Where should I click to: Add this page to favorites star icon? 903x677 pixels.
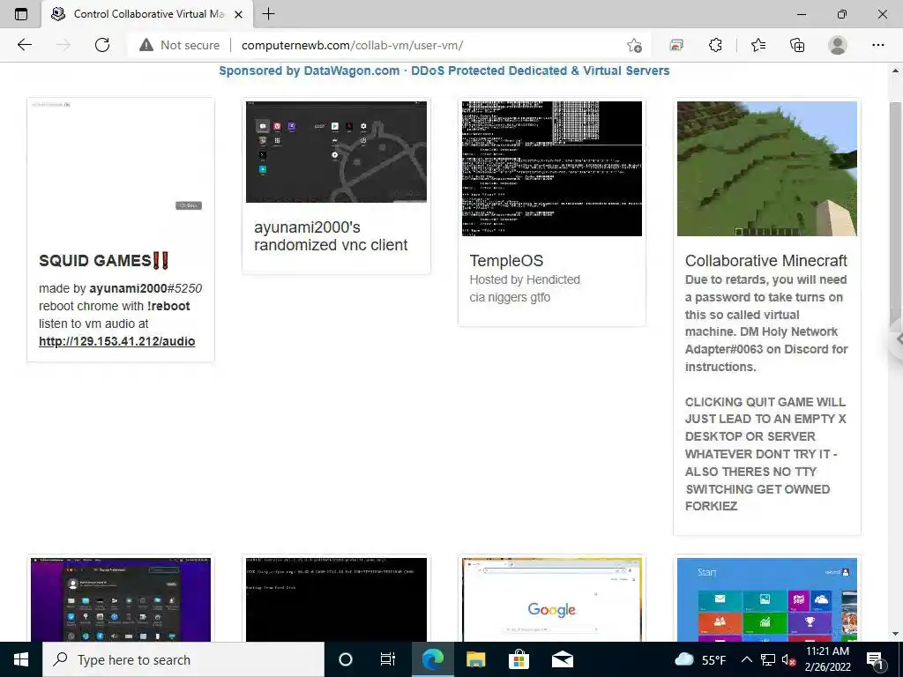coord(634,45)
